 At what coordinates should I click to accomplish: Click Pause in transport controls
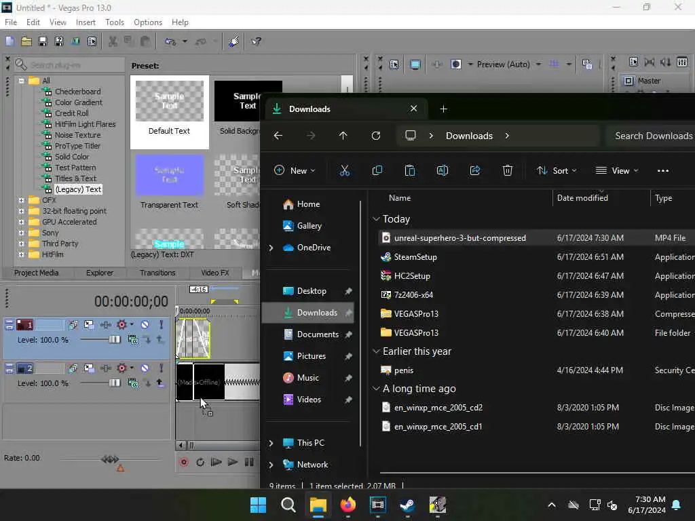click(249, 463)
